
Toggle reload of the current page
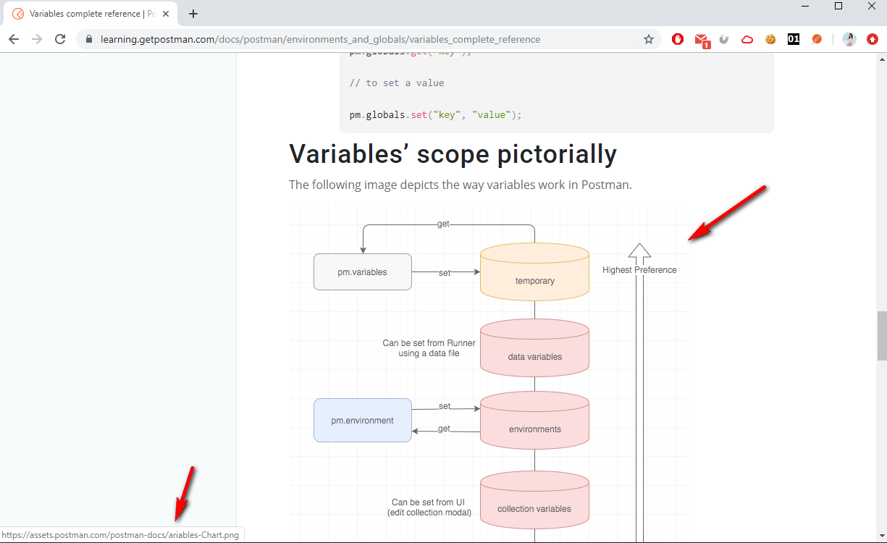click(60, 39)
